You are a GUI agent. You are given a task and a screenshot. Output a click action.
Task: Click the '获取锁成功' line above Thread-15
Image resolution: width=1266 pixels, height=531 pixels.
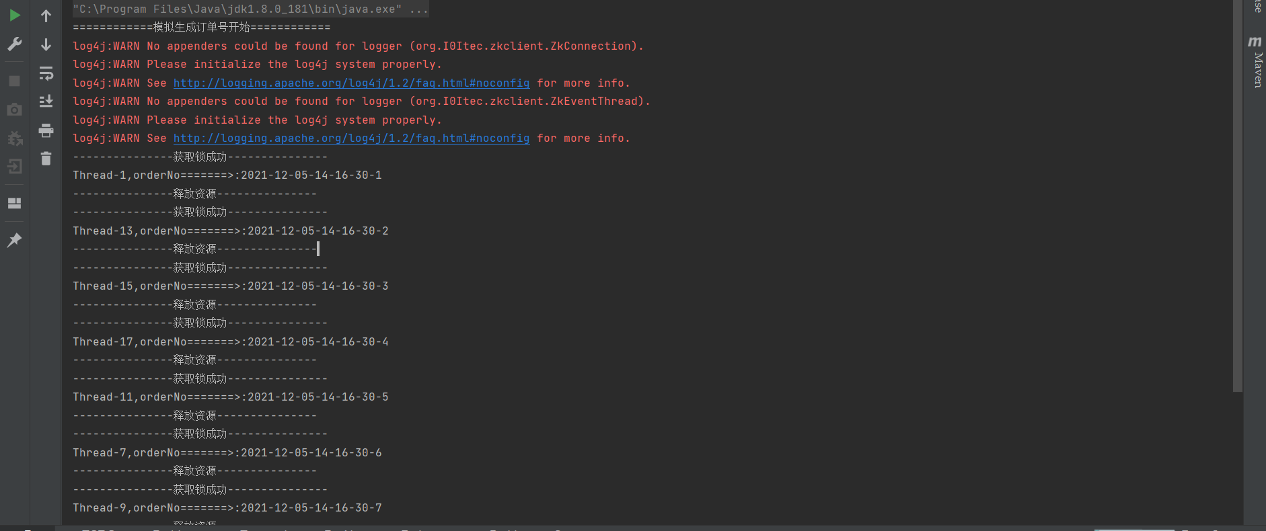[x=200, y=268]
